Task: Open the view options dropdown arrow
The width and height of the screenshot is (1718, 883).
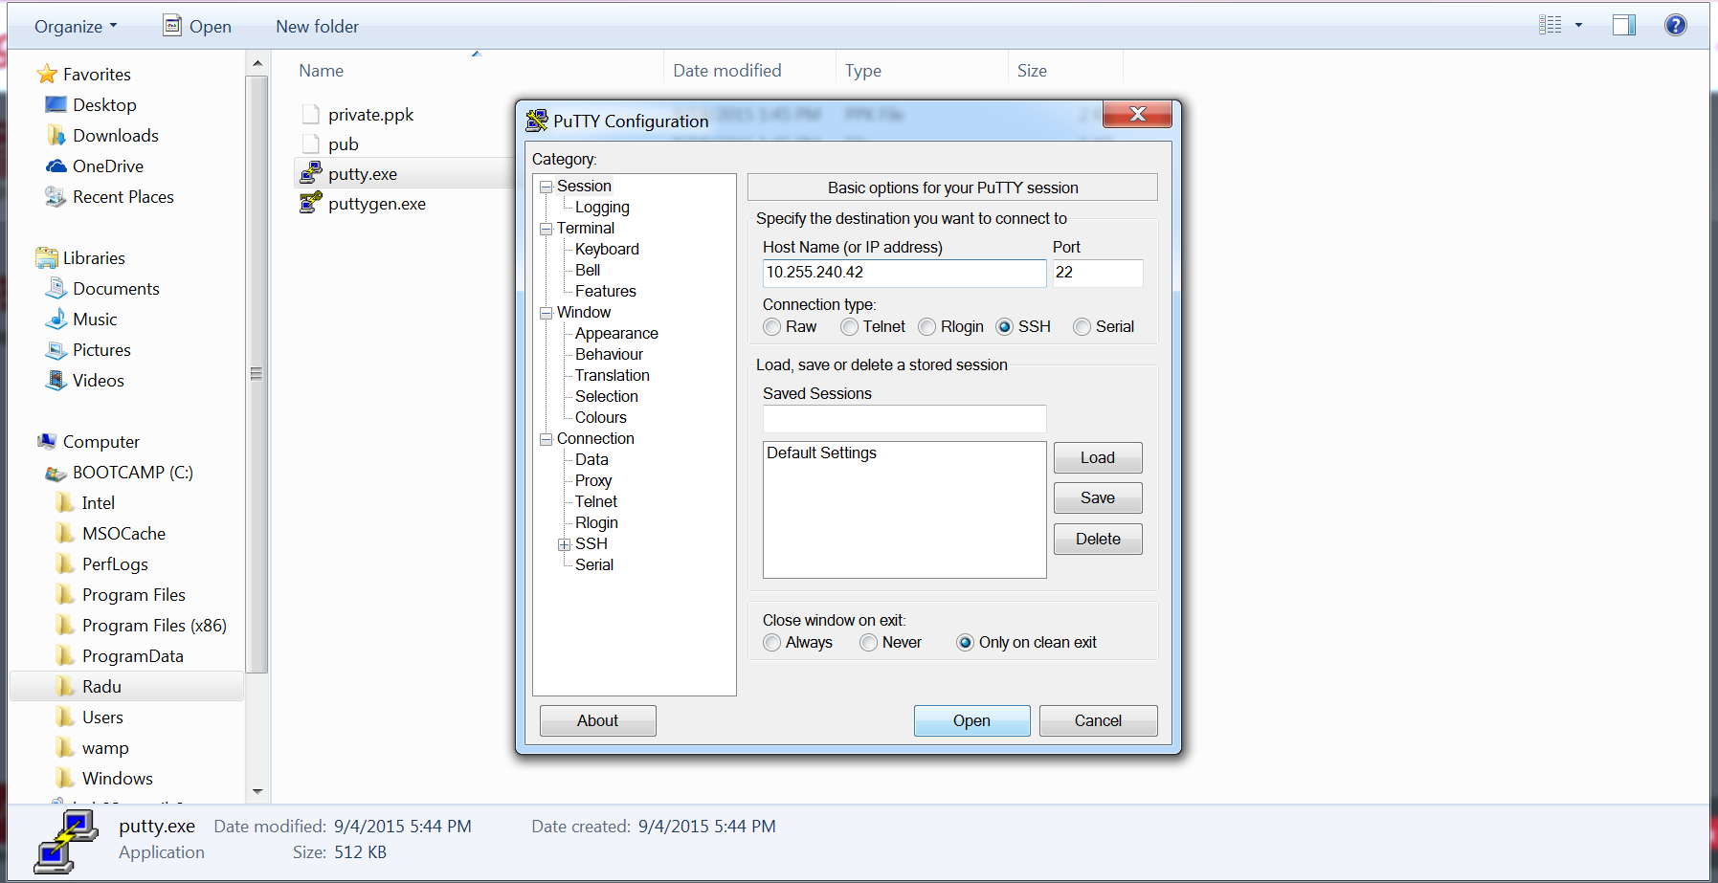Action: pos(1578,26)
